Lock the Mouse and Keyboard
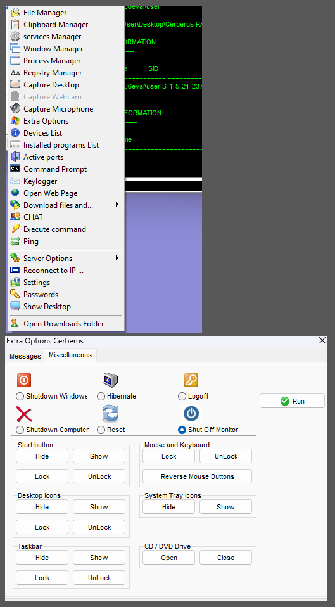This screenshot has width=335, height=607. pos(168,456)
